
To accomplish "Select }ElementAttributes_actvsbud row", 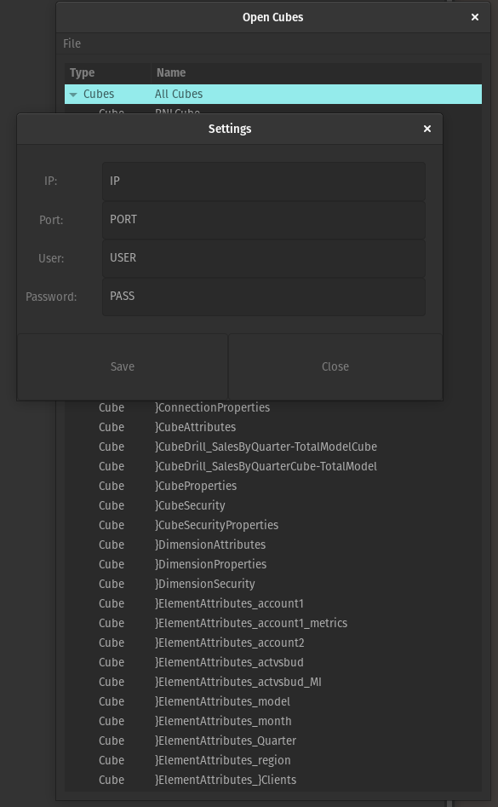I will click(x=273, y=662).
